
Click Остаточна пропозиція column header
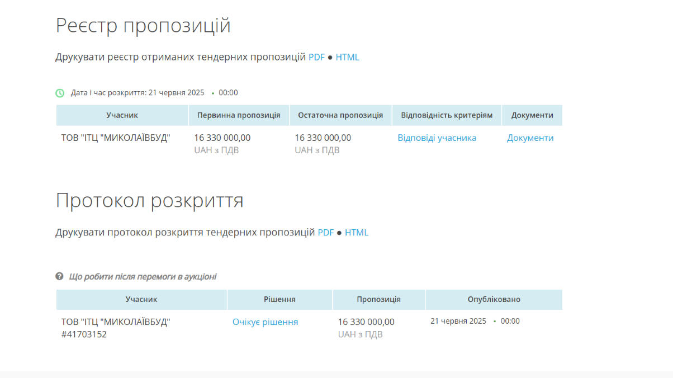[x=340, y=115]
